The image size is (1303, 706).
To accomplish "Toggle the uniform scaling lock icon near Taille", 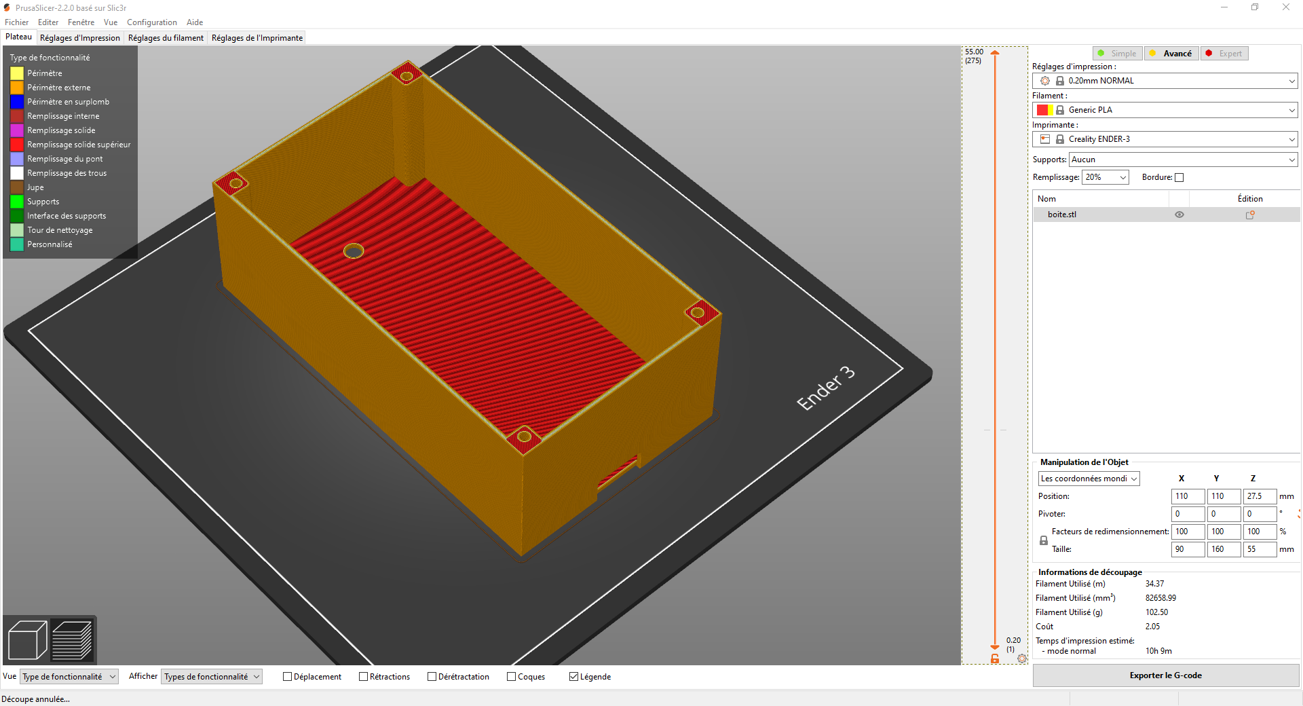I will [1044, 540].
